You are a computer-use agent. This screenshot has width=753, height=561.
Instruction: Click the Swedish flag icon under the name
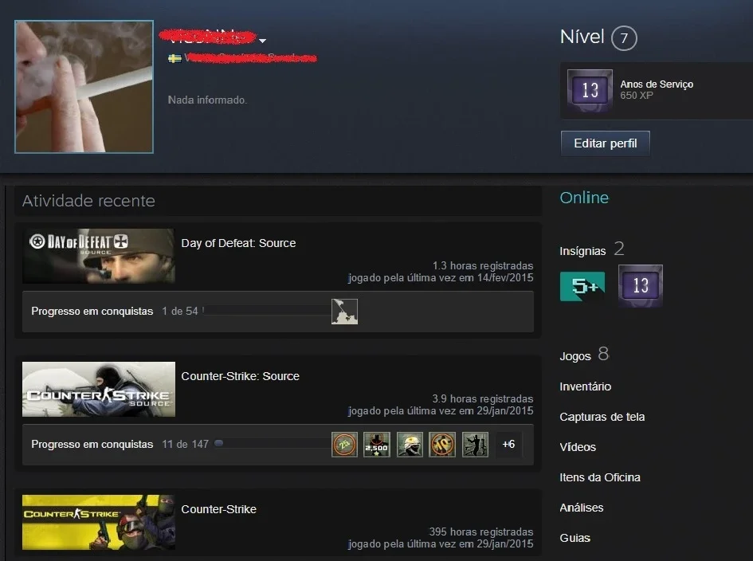click(175, 59)
